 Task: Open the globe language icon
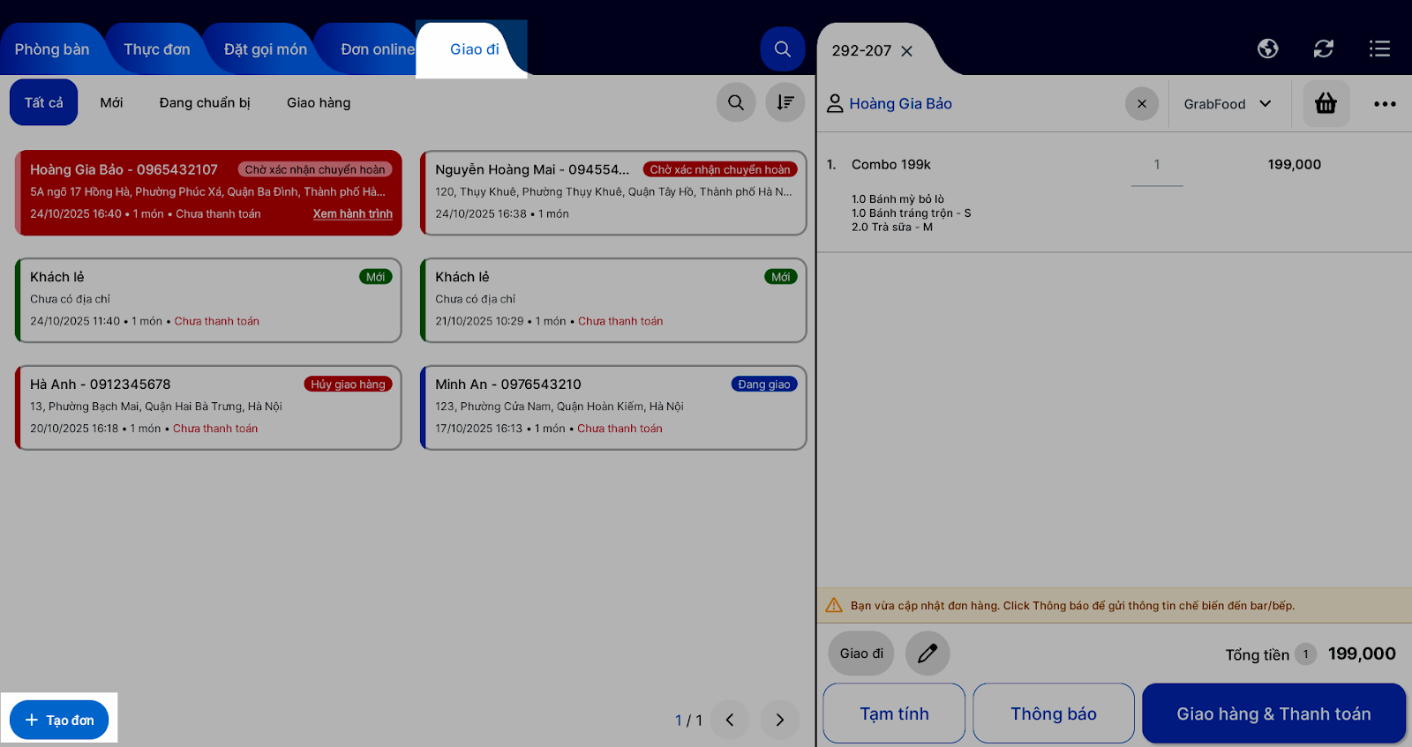tap(1267, 49)
